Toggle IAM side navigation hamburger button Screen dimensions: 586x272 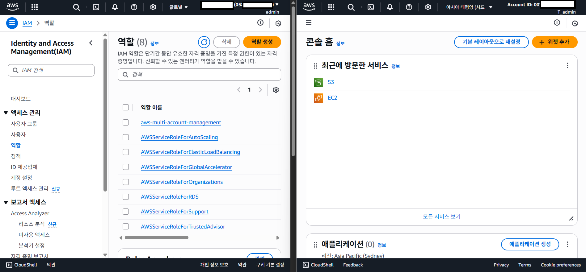[12, 23]
